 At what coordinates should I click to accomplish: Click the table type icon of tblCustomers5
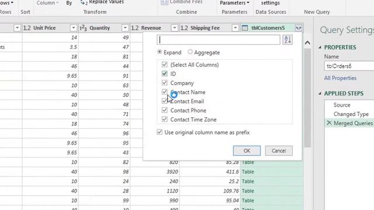click(245, 28)
